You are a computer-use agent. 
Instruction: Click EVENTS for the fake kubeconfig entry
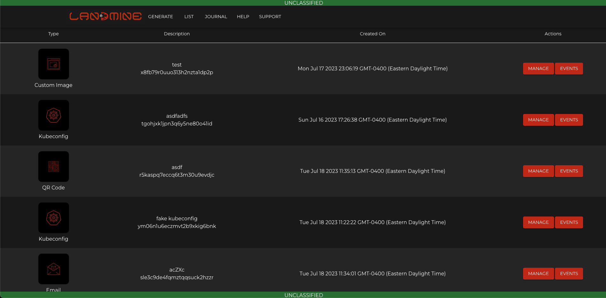coord(569,222)
